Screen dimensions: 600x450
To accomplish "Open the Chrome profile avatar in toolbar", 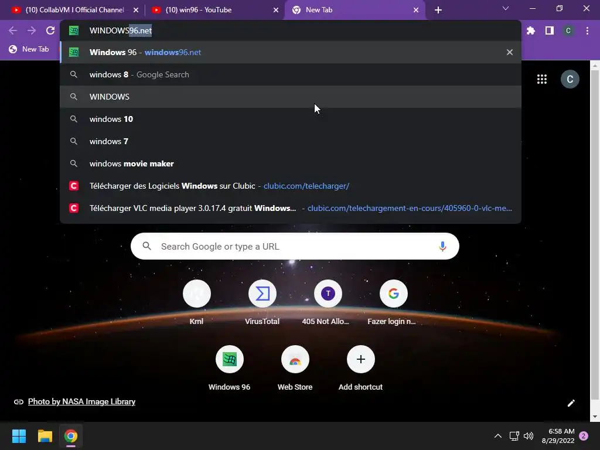I will coord(568,30).
